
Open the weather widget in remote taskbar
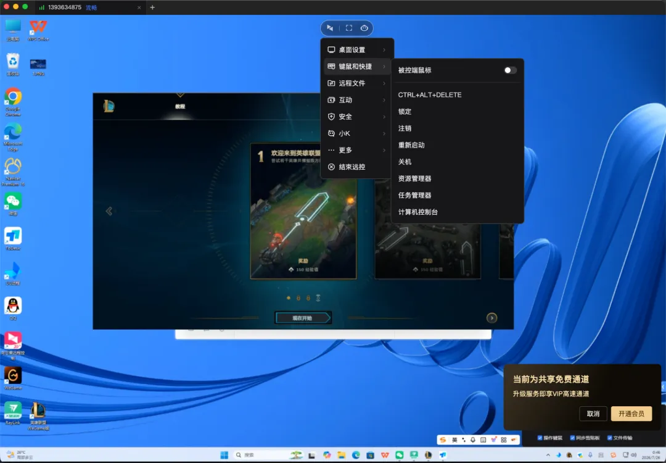(20, 455)
